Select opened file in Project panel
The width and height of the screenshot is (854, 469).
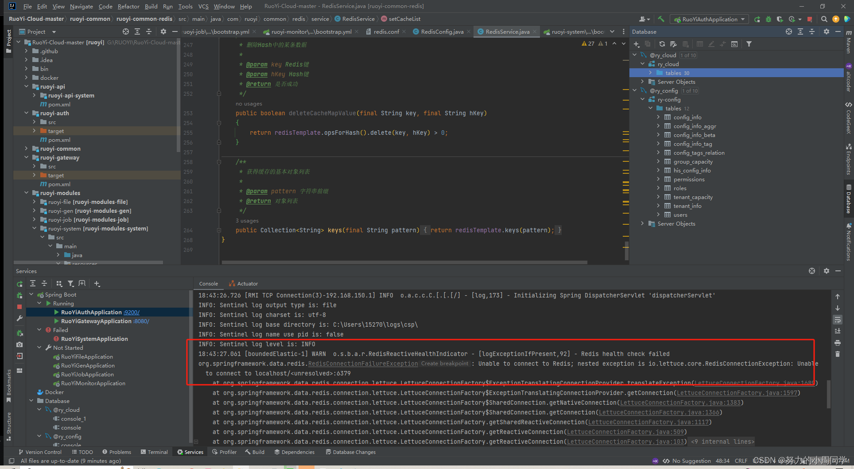tap(126, 31)
